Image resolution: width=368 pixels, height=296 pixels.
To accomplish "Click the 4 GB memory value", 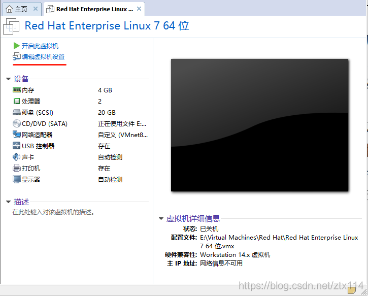I will [x=105, y=90].
